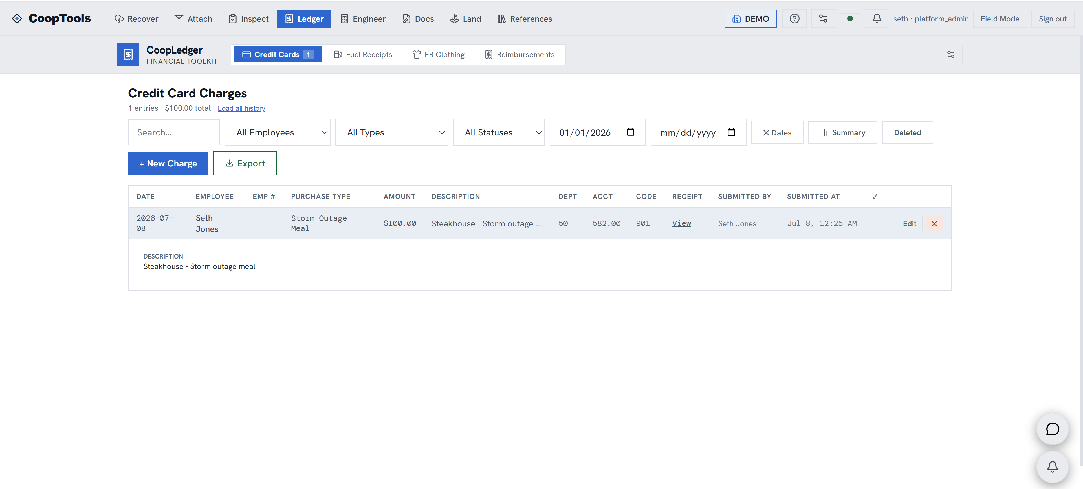Click the DEMO tenant button

click(750, 19)
